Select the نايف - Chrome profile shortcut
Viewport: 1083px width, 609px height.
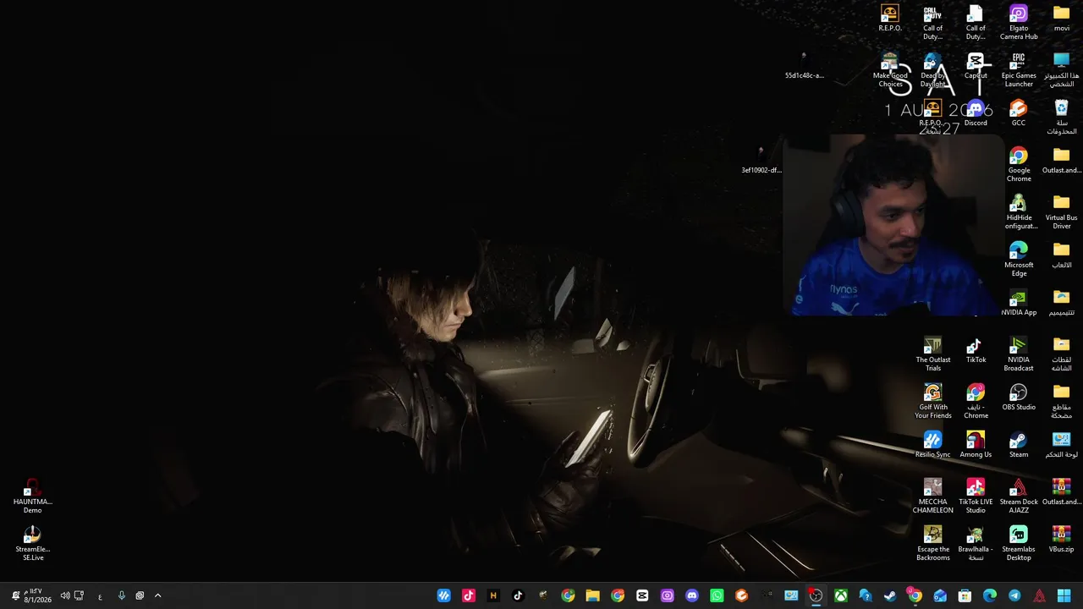point(976,402)
